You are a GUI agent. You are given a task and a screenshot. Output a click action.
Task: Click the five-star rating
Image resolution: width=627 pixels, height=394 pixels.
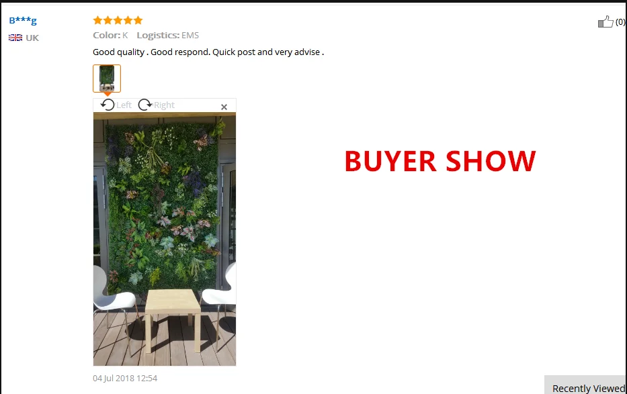pyautogui.click(x=118, y=20)
